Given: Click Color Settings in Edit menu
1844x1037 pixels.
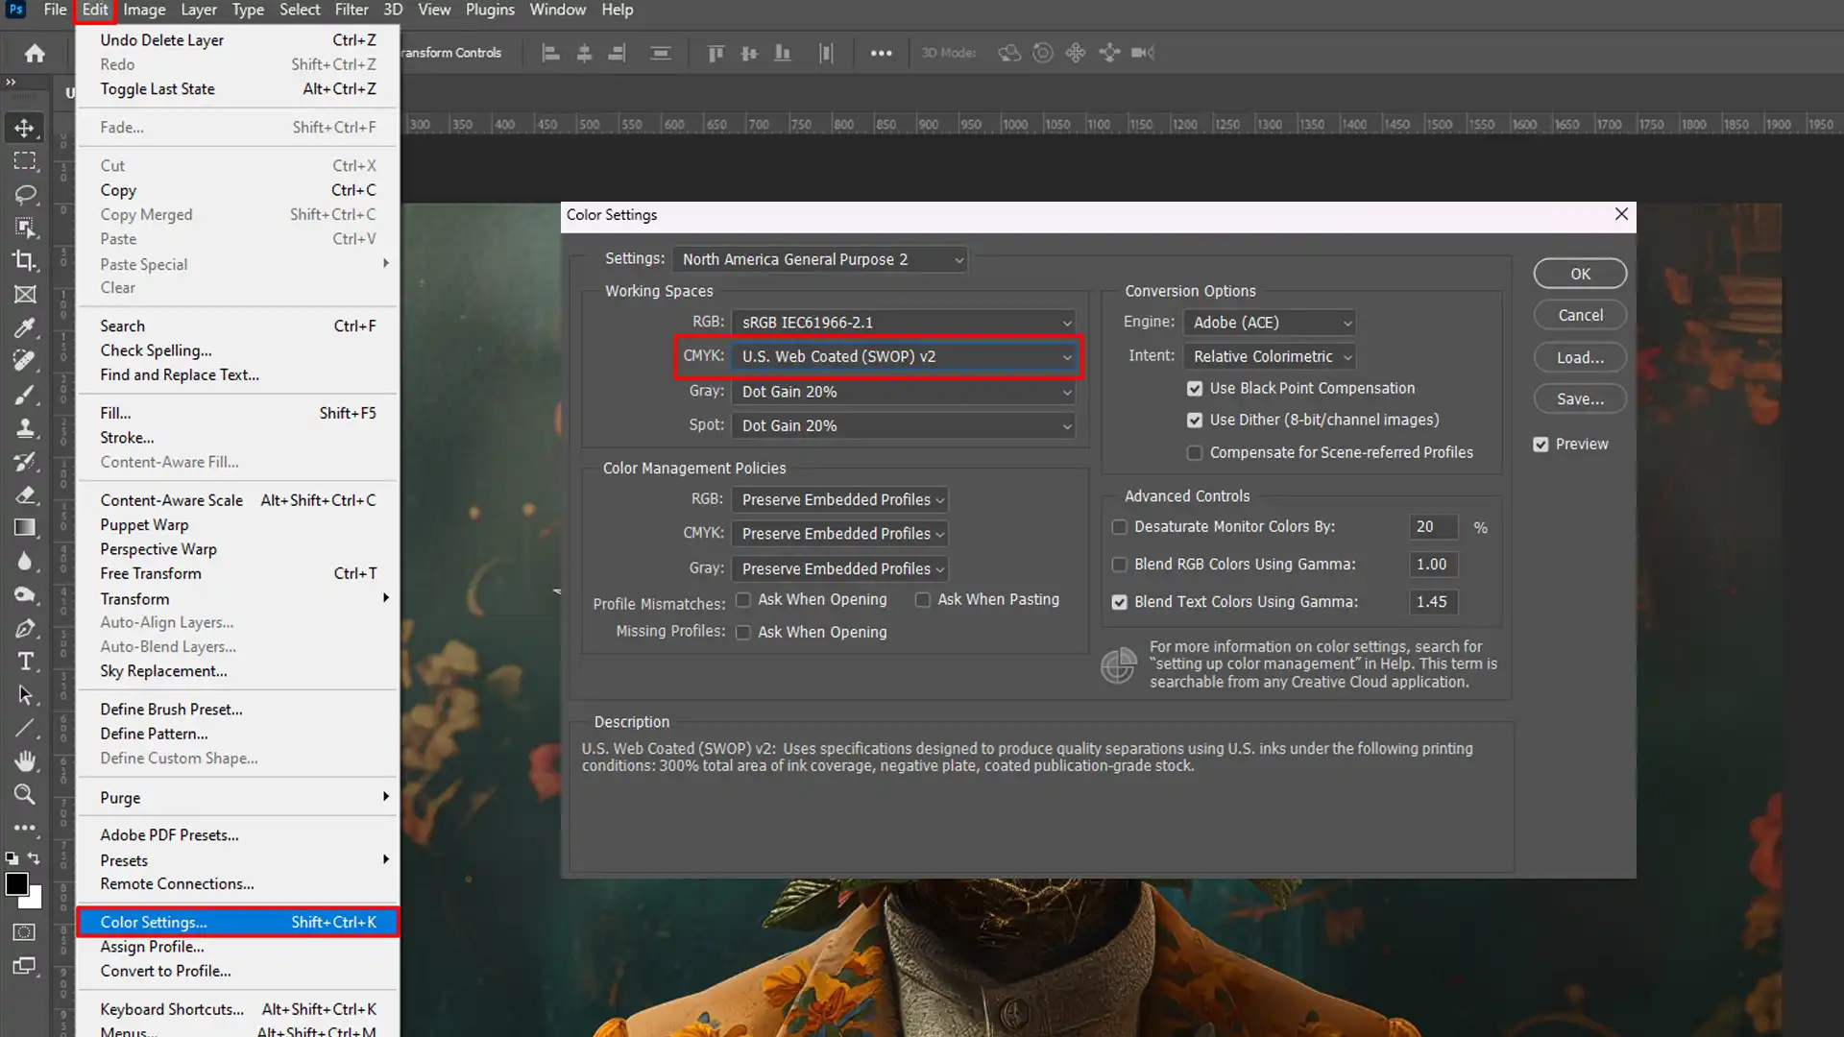Looking at the screenshot, I should (237, 922).
